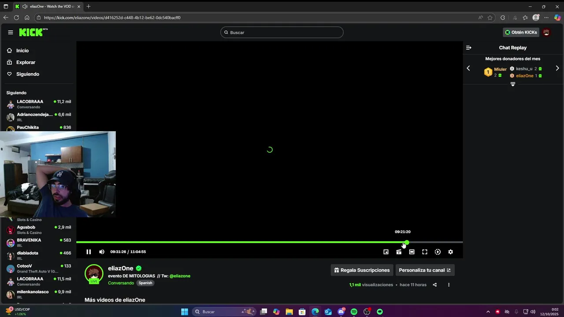Click the Buscar search field in Kick
The width and height of the screenshot is (564, 317).
click(x=282, y=32)
